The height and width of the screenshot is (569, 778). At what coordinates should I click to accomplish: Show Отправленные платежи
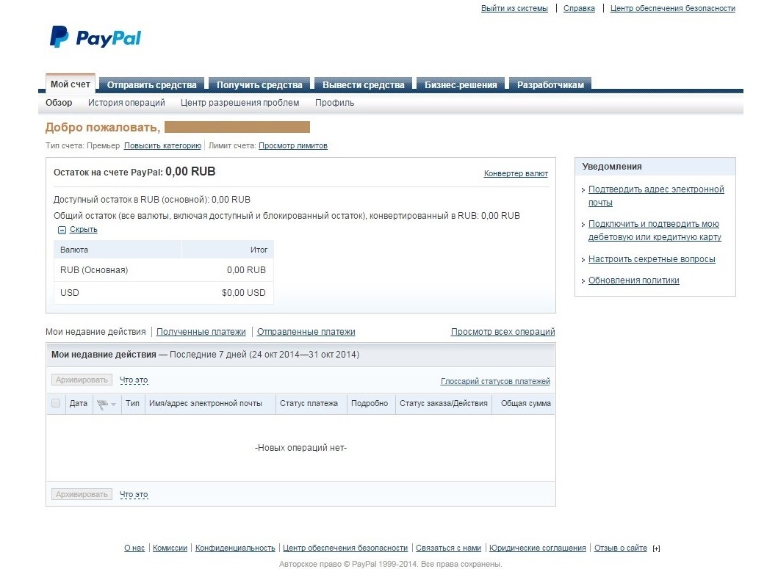coord(306,332)
